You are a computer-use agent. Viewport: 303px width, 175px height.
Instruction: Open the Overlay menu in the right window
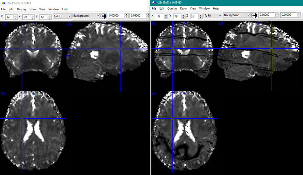172,8
